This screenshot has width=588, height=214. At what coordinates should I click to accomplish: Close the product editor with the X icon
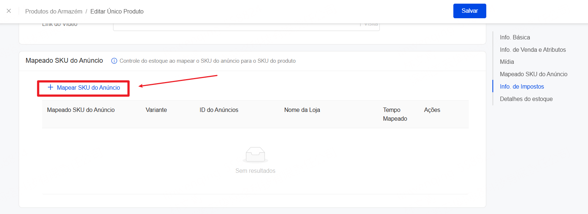pyautogui.click(x=9, y=11)
